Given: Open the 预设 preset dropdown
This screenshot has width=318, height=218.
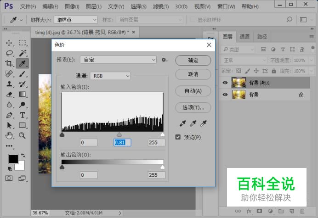Looking at the screenshot, I should tap(118, 60).
